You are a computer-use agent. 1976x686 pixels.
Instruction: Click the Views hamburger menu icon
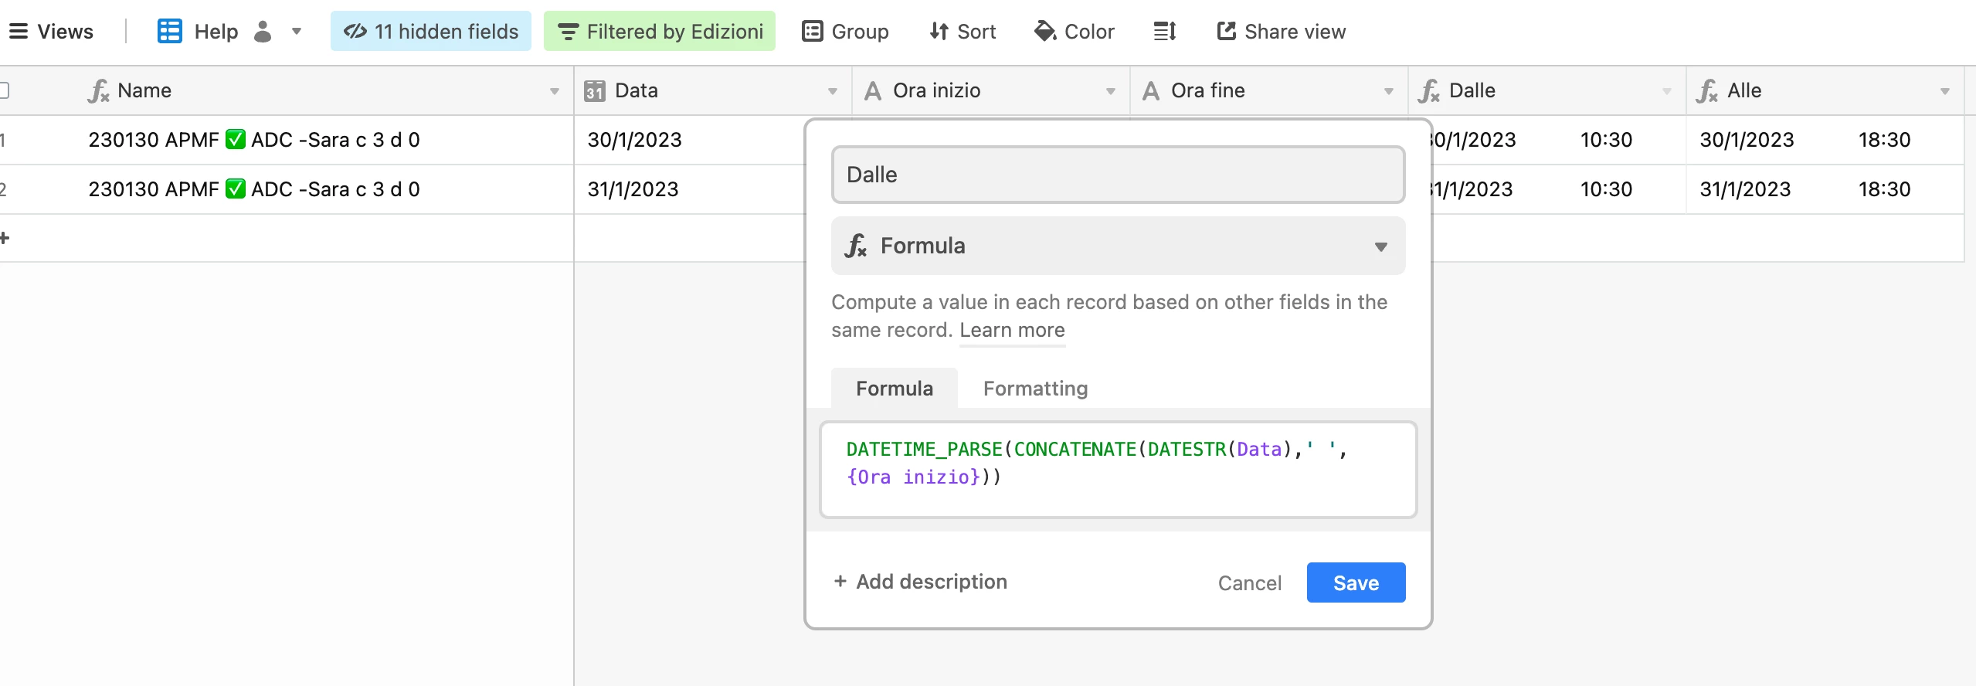point(19,32)
